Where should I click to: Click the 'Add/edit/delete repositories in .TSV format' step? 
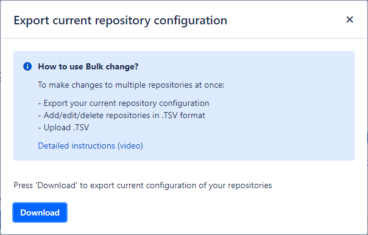click(121, 116)
